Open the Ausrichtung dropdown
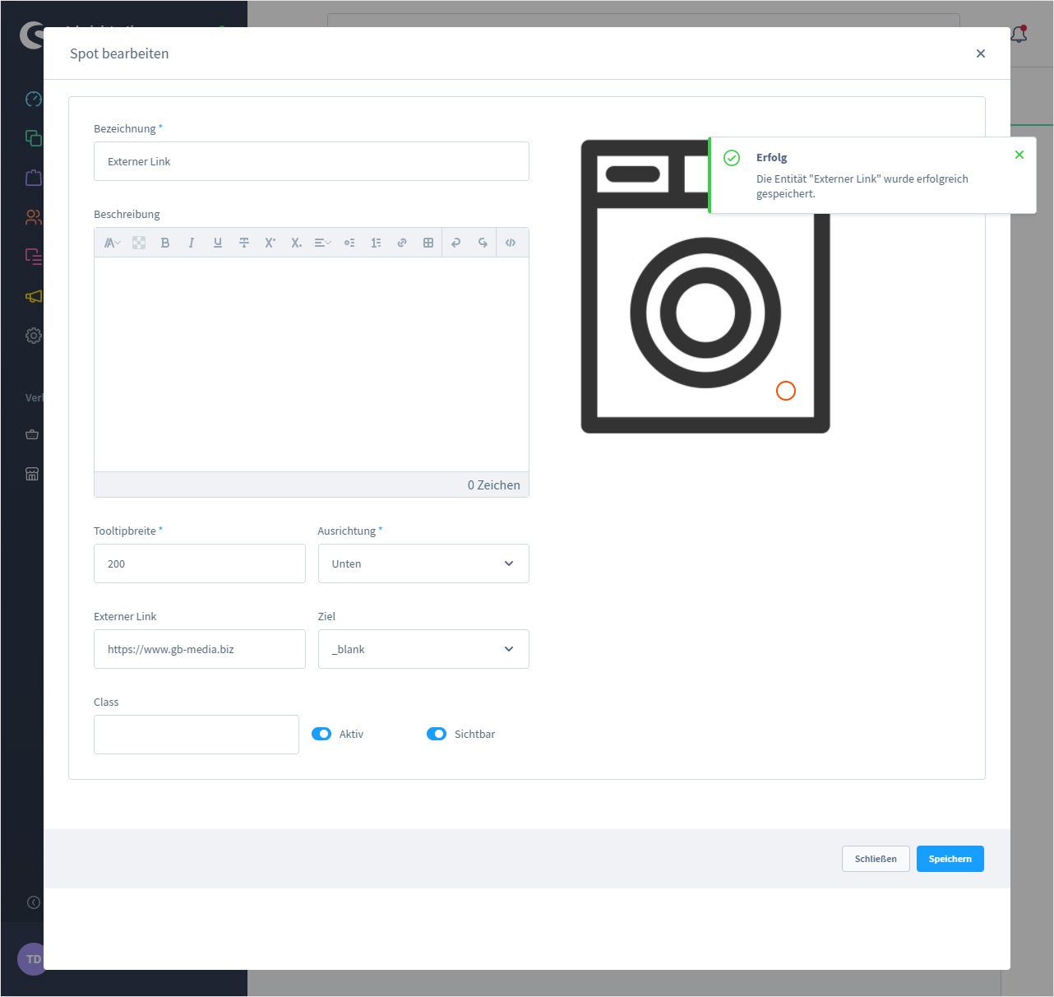 [x=423, y=563]
